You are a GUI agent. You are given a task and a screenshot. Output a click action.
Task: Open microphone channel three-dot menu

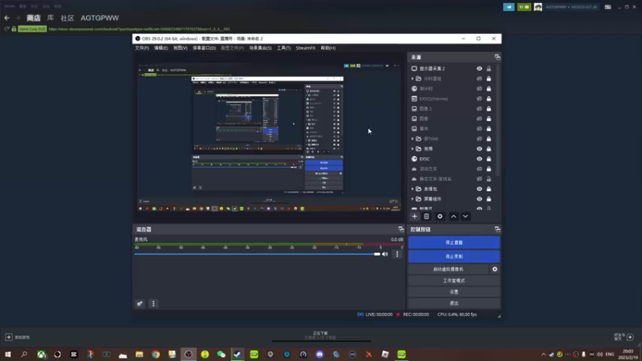396,254
